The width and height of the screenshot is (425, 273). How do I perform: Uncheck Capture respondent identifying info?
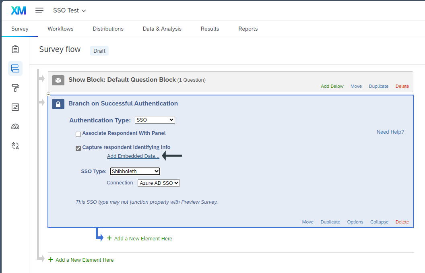coord(78,148)
